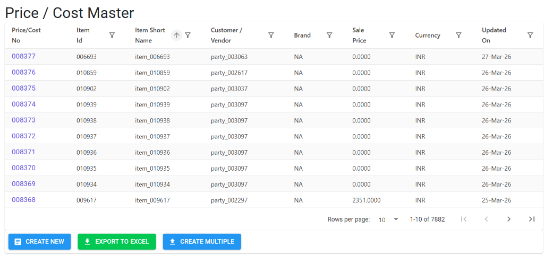Select cell party_003063

(x=229, y=57)
